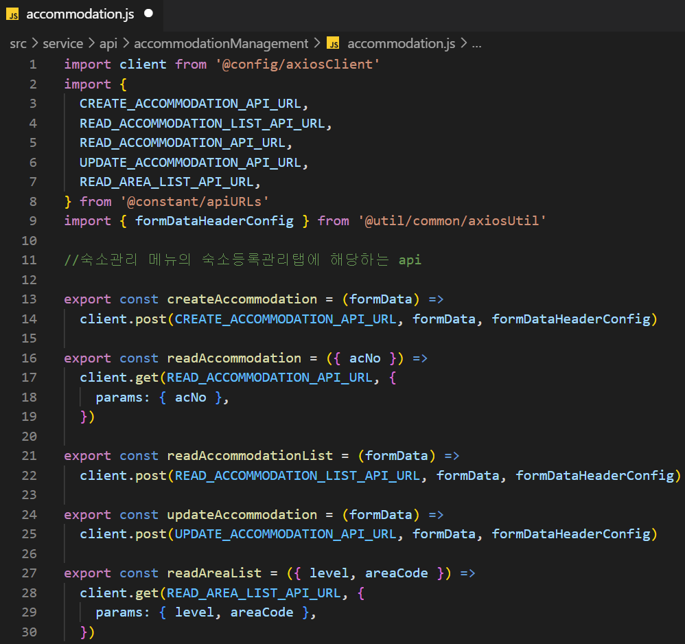Click readAccommodation function name on line 16
Image resolution: width=685 pixels, height=644 pixels.
[234, 358]
